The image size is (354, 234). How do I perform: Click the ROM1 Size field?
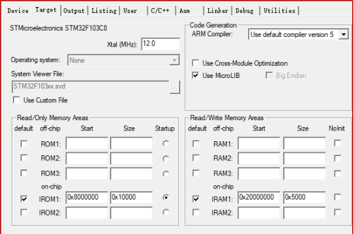click(x=131, y=143)
